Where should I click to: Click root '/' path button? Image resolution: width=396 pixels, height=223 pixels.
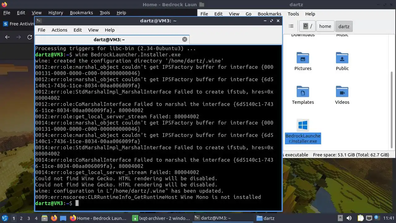(x=308, y=26)
